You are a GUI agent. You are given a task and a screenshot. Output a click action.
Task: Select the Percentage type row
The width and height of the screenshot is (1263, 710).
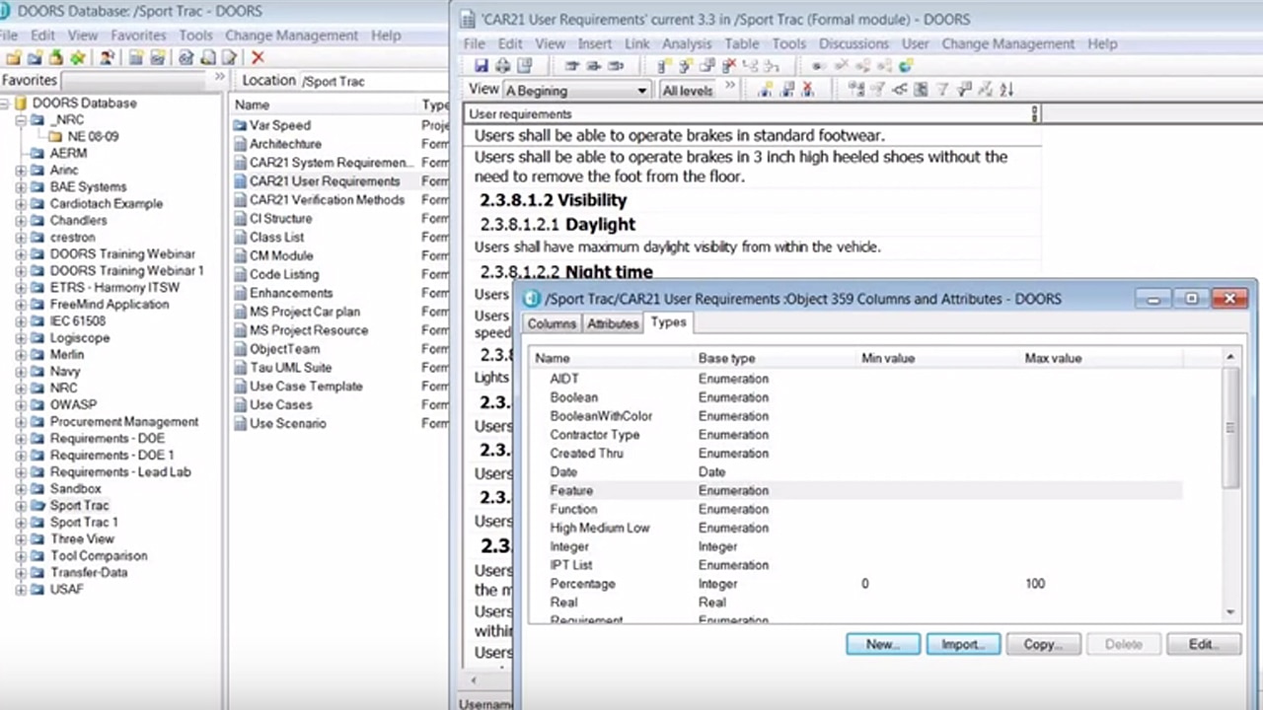(x=582, y=584)
